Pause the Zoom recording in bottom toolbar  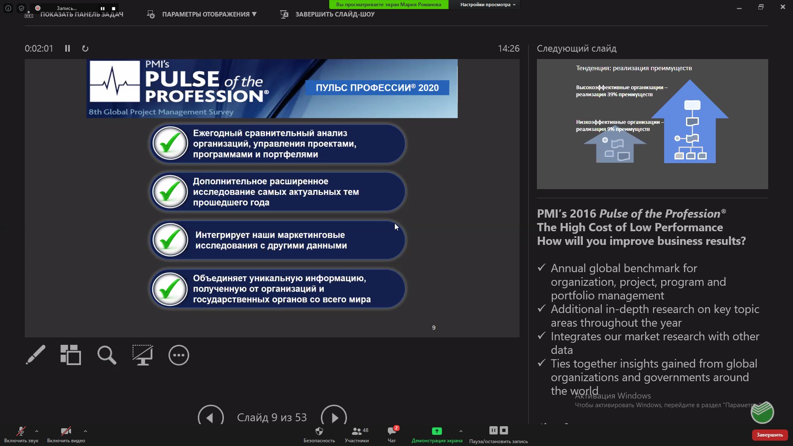(x=493, y=430)
